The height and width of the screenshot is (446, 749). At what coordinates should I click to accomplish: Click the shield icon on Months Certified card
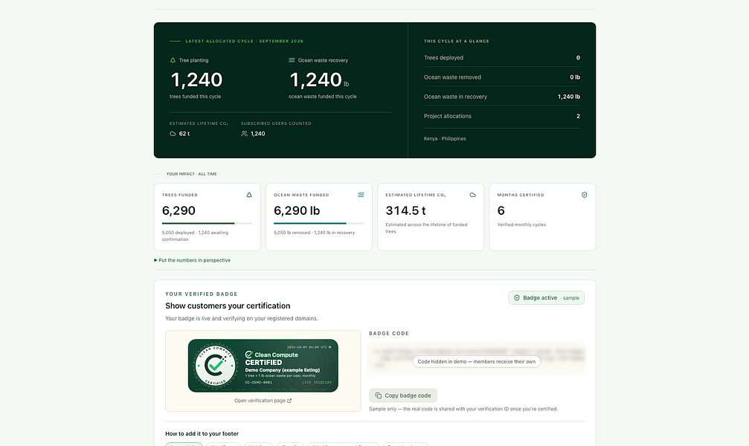coord(584,195)
